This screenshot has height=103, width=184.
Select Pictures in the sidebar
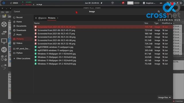pyautogui.click(x=20, y=39)
